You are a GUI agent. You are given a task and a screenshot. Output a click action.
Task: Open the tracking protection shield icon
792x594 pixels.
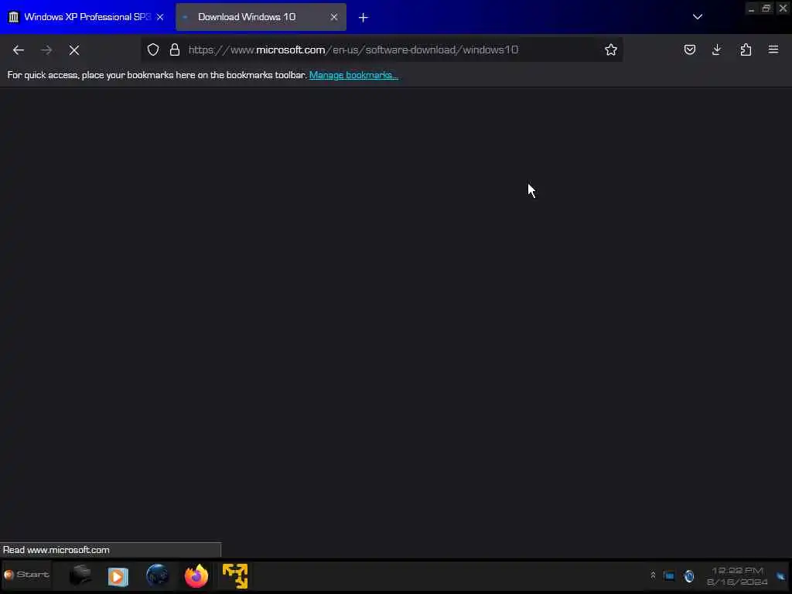(153, 49)
